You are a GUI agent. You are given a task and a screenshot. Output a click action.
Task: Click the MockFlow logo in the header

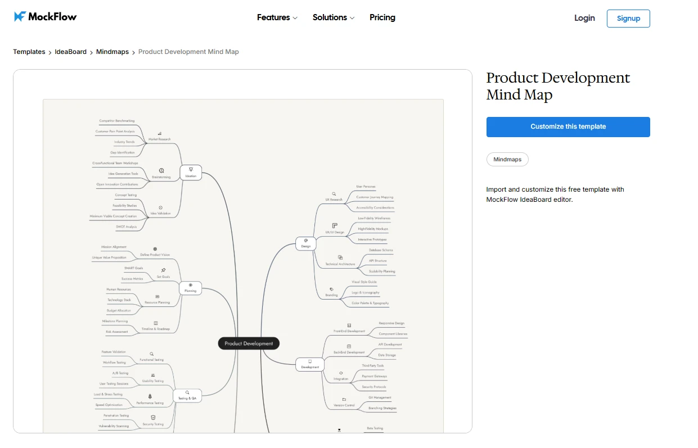click(46, 16)
